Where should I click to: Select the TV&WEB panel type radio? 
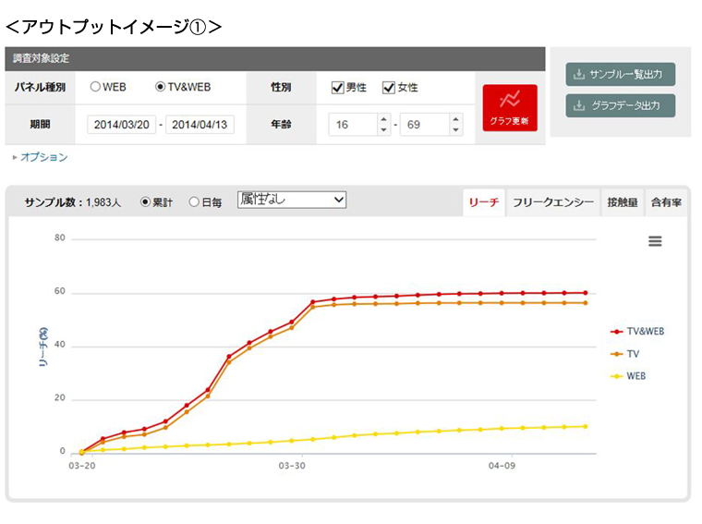pos(161,88)
